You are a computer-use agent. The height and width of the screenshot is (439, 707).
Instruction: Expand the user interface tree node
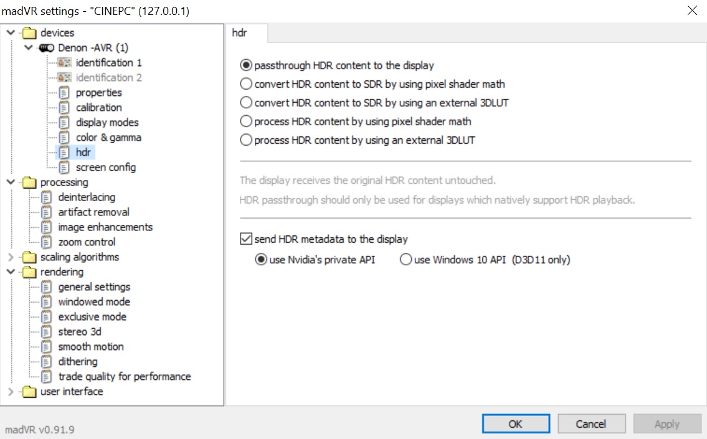coord(11,391)
